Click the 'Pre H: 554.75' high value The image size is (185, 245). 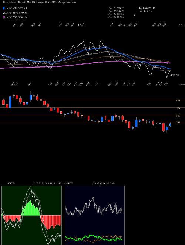pyautogui.click(x=116, y=11)
